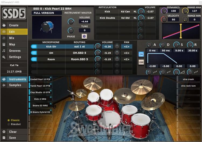This screenshot has width=202, height=142.
Task: Switch to the Map page
Action: point(14,44)
